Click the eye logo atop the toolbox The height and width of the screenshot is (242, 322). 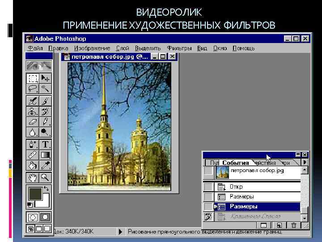[x=39, y=66]
